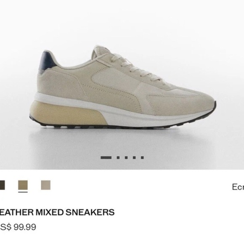Switch to the light beige color swatch
This screenshot has width=244, height=244.
coord(46,185)
